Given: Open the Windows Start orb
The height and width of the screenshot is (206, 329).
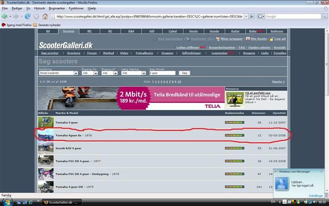Looking at the screenshot, I should click(6, 201).
